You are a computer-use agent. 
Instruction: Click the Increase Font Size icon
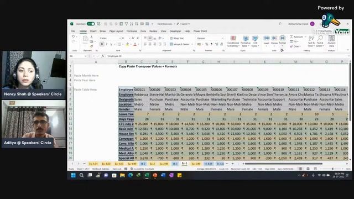(x=133, y=38)
